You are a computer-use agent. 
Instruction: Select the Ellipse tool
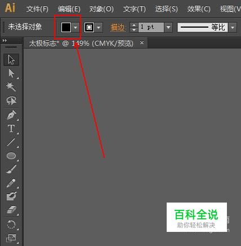click(x=11, y=156)
